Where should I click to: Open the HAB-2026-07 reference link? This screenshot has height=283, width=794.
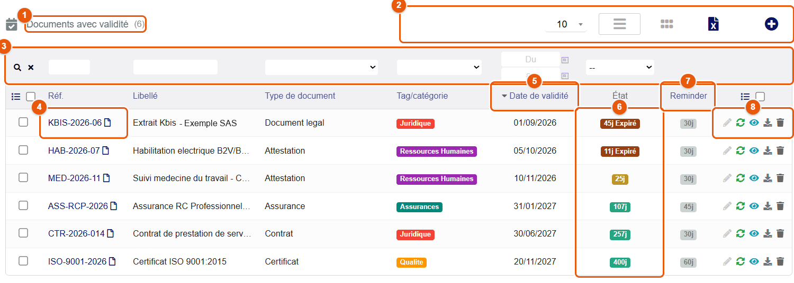[74, 150]
